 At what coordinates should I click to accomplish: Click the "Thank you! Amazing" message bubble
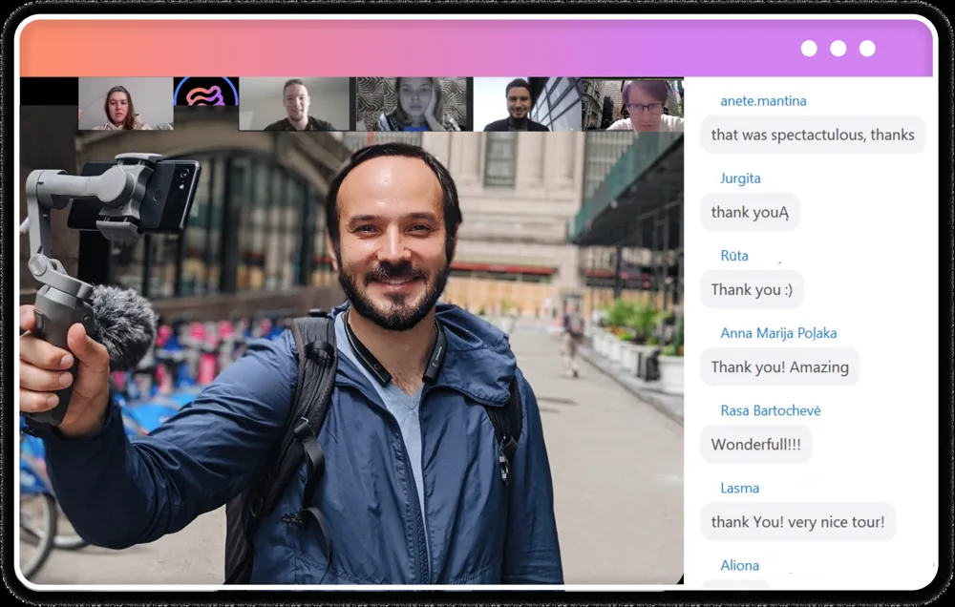[779, 366]
